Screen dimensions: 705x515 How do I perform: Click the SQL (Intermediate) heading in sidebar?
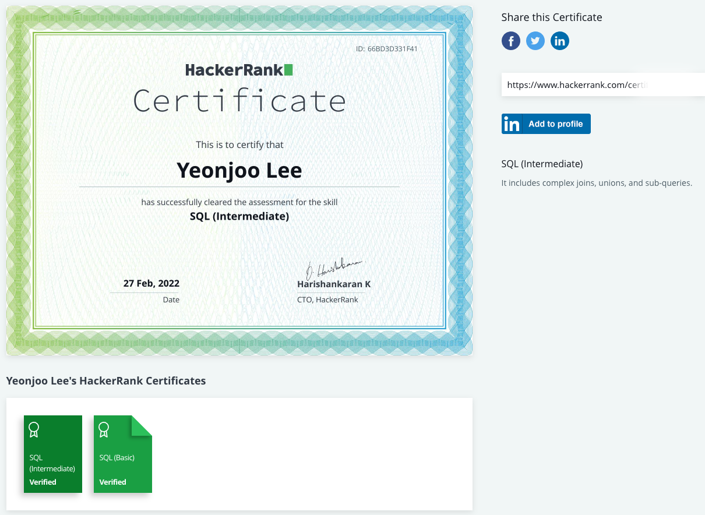[542, 164]
